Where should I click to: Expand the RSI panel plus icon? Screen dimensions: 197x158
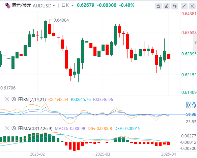(x=20, y=100)
